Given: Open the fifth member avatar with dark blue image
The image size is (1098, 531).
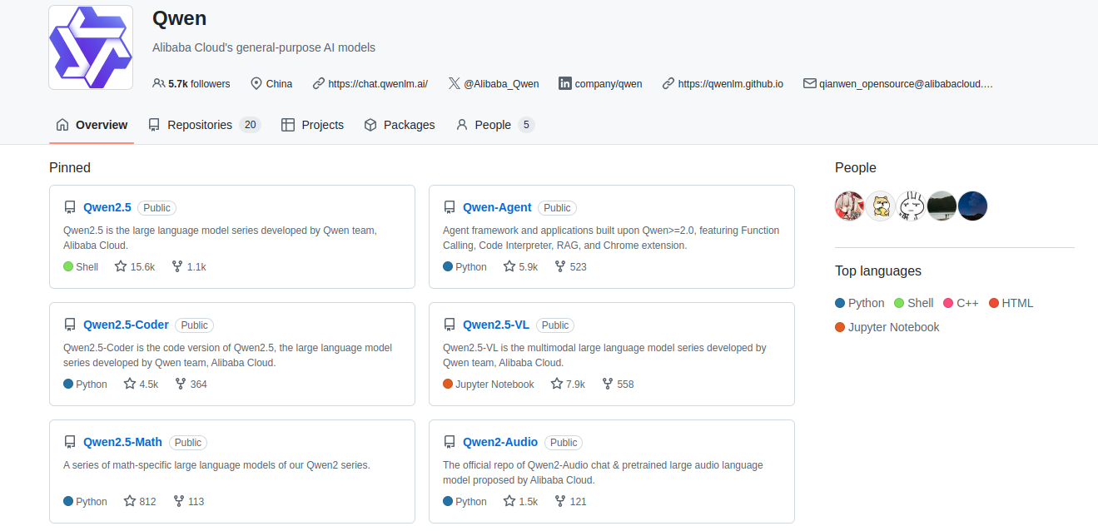Looking at the screenshot, I should click(x=973, y=206).
